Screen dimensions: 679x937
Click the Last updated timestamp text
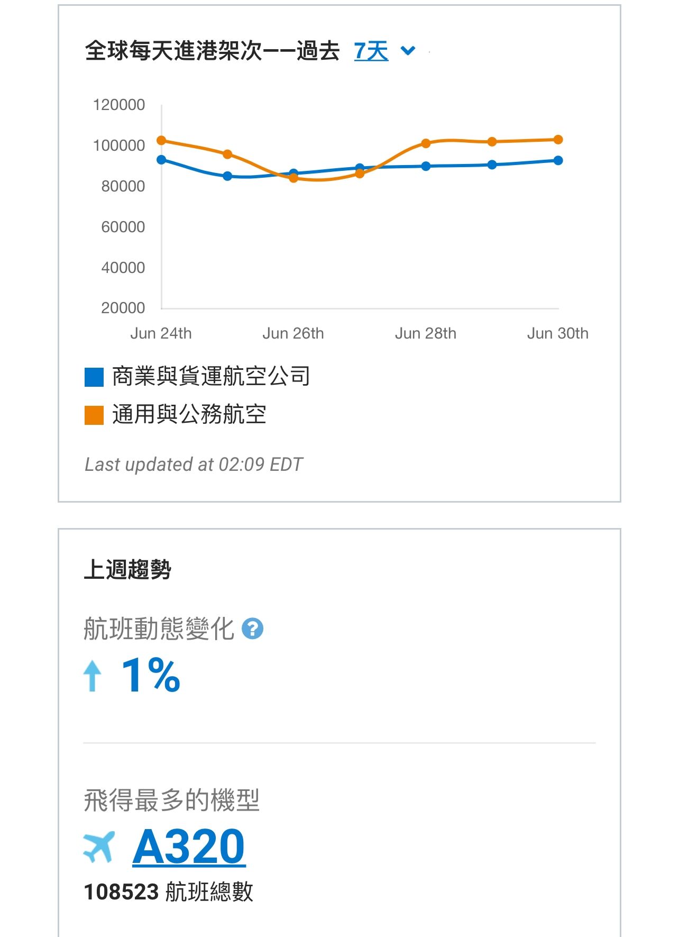194,465
